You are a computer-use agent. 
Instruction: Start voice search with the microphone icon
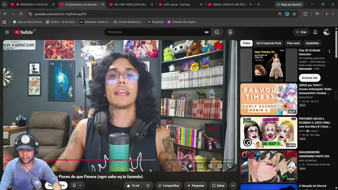(230, 32)
